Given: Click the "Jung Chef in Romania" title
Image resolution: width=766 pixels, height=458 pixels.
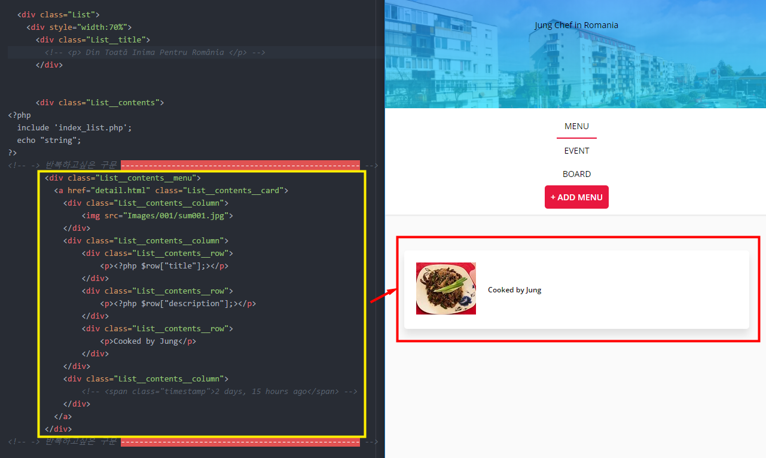Looking at the screenshot, I should point(576,25).
